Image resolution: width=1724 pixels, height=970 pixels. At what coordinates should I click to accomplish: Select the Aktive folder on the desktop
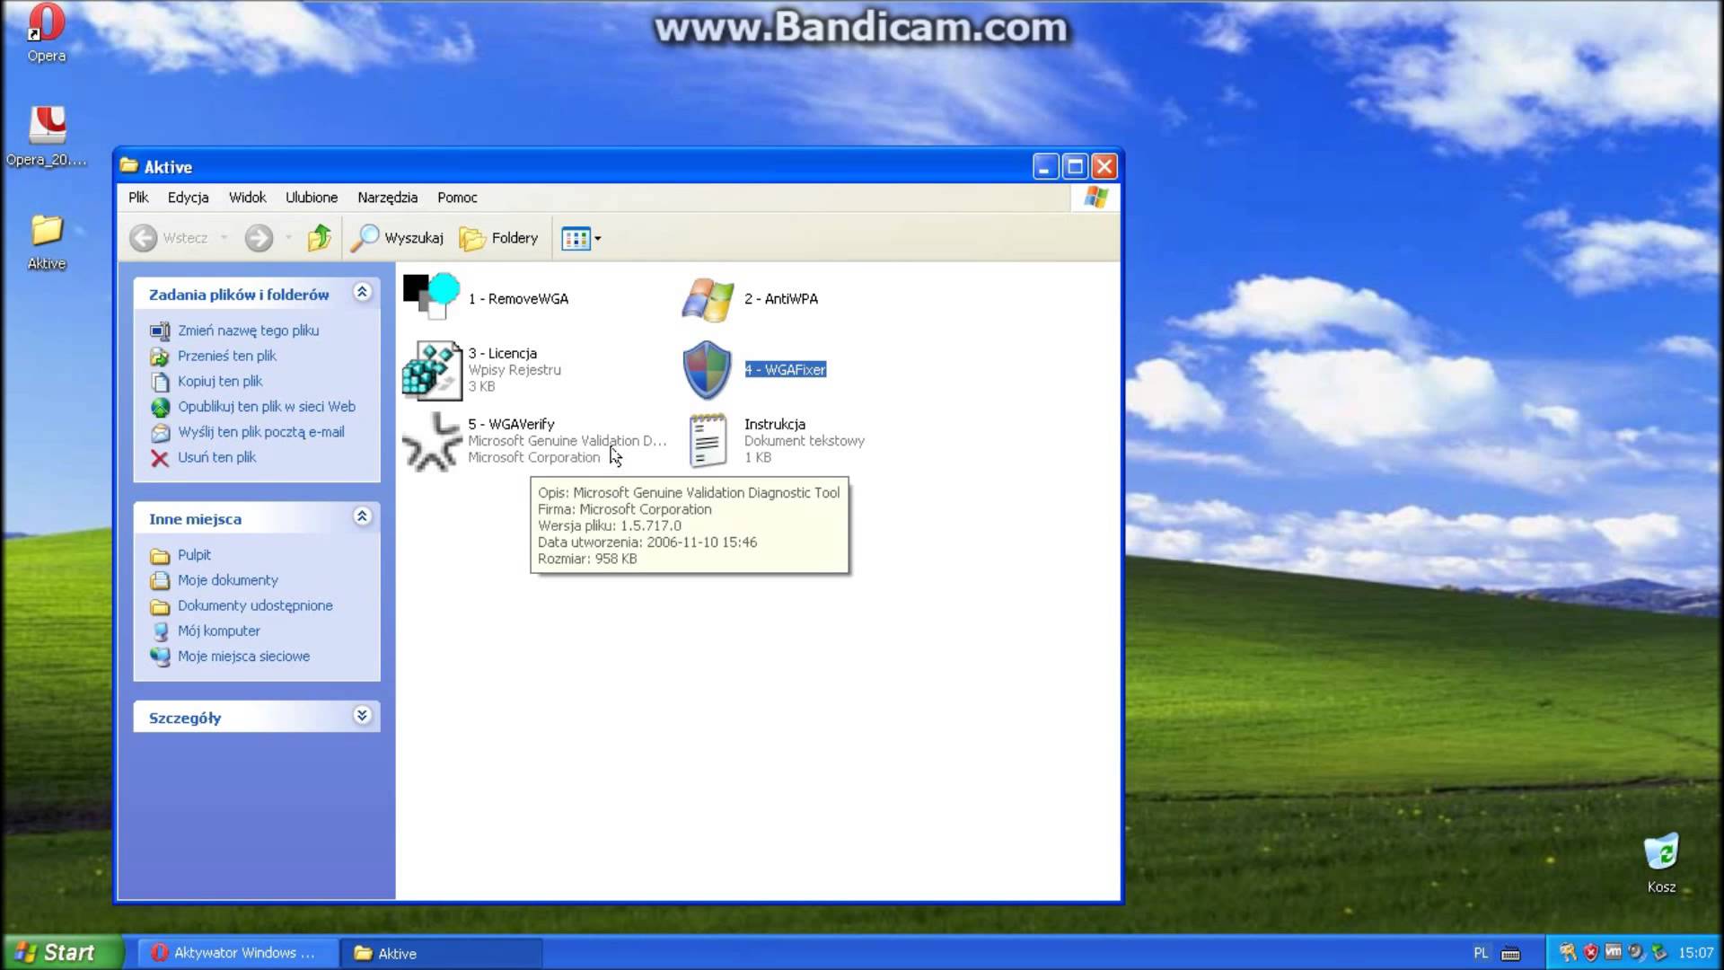pyautogui.click(x=47, y=231)
